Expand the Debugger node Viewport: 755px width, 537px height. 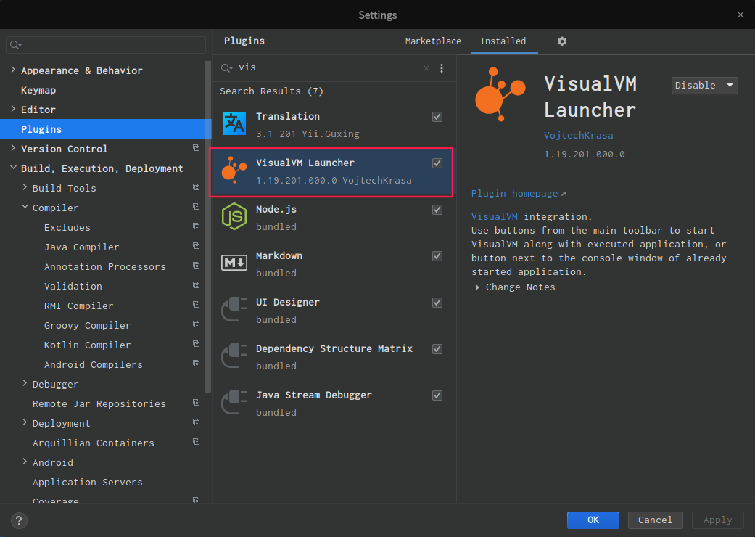[25, 384]
